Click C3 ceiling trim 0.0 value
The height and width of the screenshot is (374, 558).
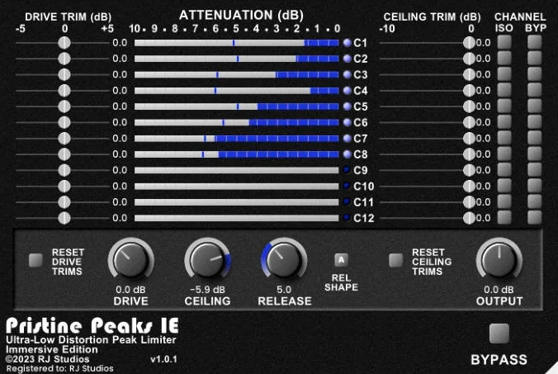click(x=483, y=74)
